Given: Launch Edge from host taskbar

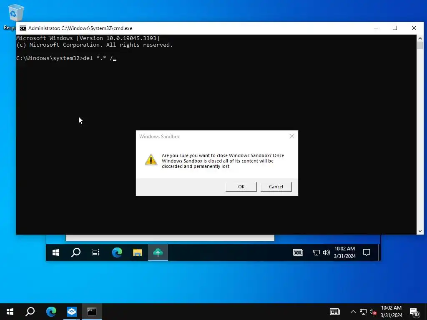Looking at the screenshot, I should pyautogui.click(x=51, y=312).
